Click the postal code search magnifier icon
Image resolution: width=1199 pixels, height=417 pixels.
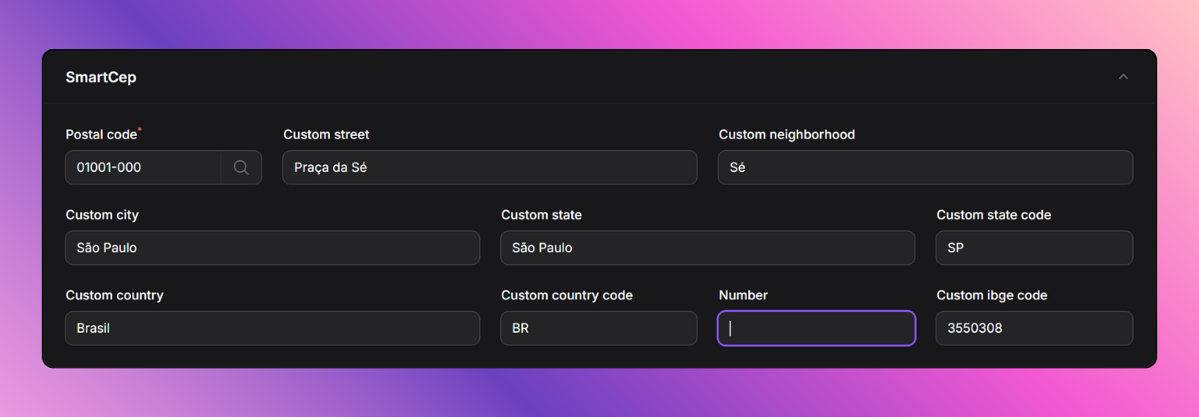tap(241, 168)
